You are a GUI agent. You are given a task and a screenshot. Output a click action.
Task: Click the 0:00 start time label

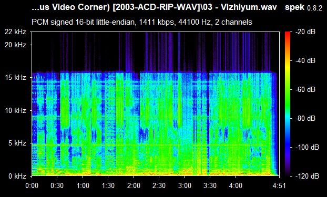pyautogui.click(x=32, y=185)
